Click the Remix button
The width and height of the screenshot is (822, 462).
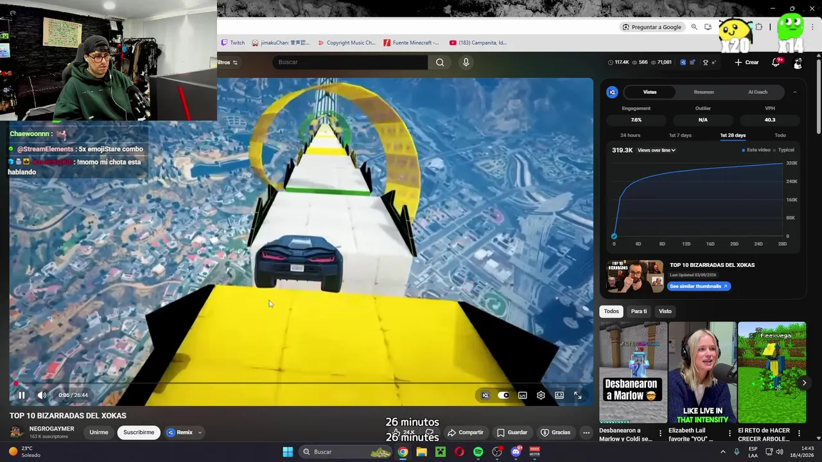[180, 432]
